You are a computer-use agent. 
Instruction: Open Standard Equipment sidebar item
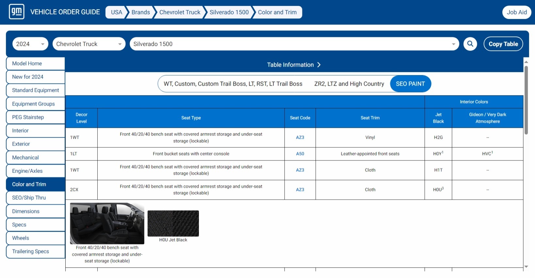(36, 90)
